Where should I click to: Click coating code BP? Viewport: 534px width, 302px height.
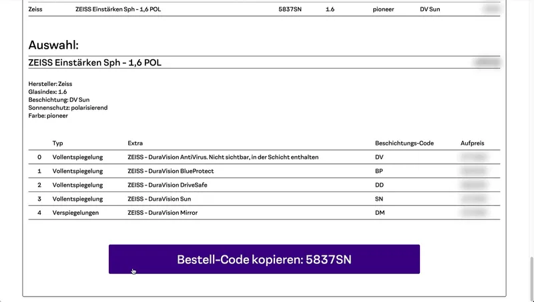pos(379,171)
